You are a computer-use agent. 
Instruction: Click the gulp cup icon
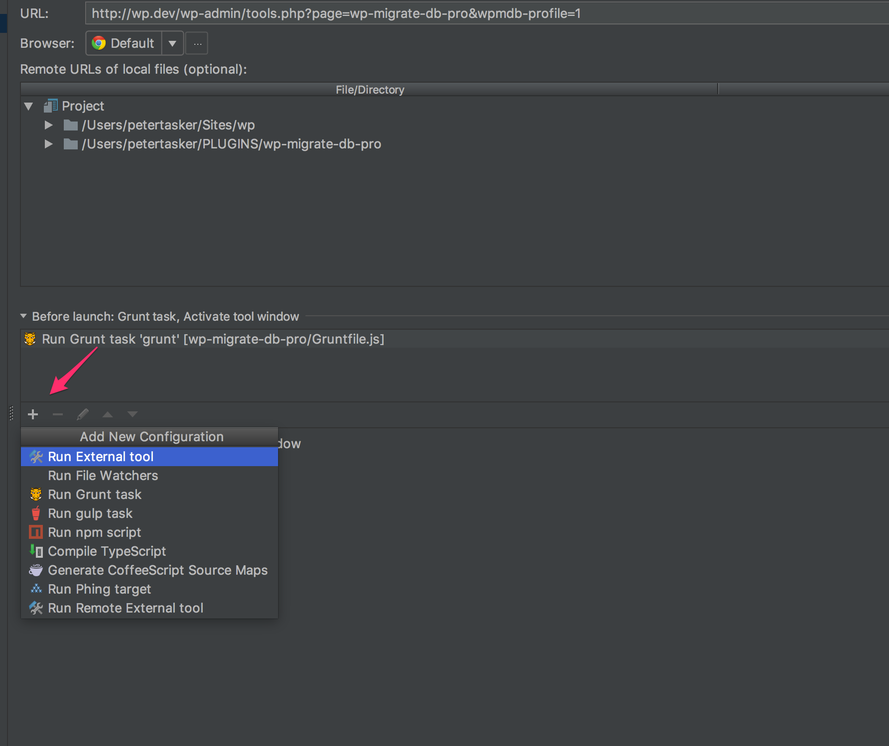point(36,513)
